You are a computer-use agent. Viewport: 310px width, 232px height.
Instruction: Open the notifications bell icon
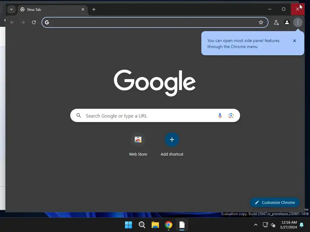tap(302, 225)
